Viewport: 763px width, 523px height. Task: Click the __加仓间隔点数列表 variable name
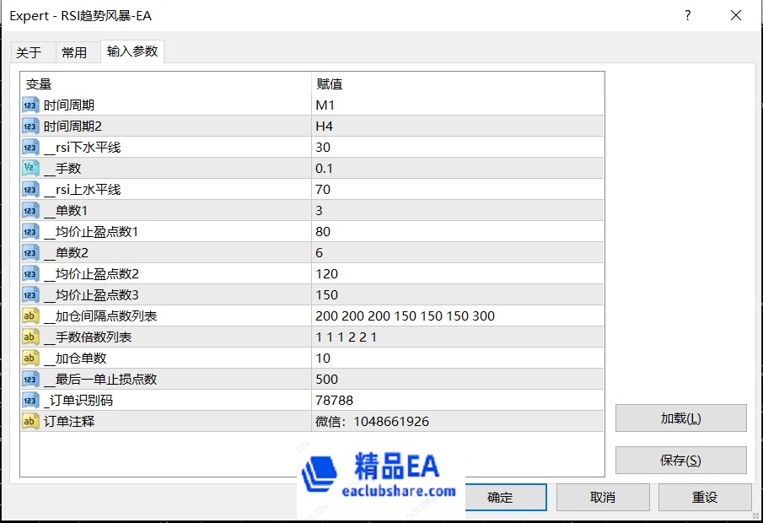pyautogui.click(x=100, y=316)
